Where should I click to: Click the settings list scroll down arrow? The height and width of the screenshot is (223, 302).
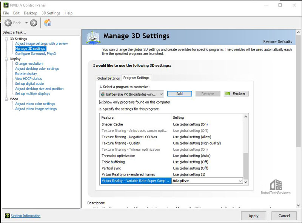(246, 182)
